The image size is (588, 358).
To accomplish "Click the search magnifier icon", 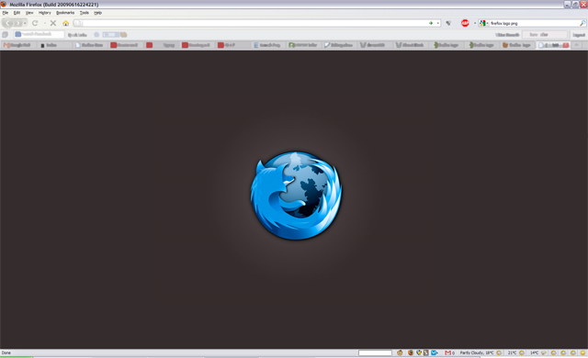I will pos(582,23).
